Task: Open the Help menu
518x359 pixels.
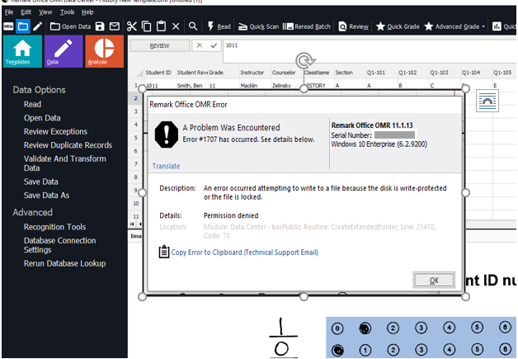Action: [x=87, y=12]
